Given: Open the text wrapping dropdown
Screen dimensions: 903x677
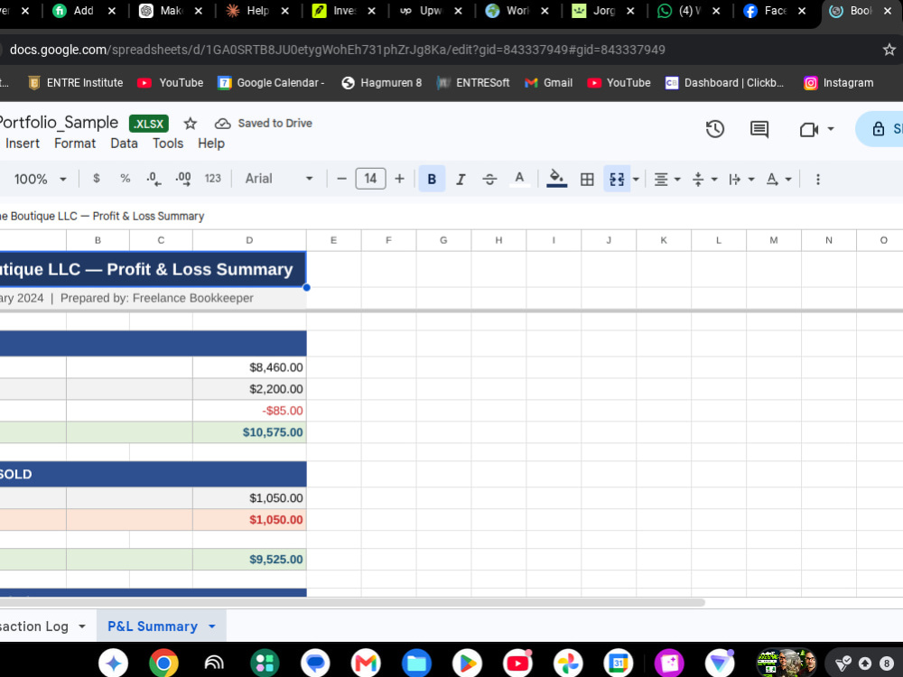Looking at the screenshot, I should point(741,179).
